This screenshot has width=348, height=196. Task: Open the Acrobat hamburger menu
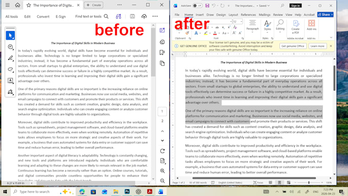[7, 5]
